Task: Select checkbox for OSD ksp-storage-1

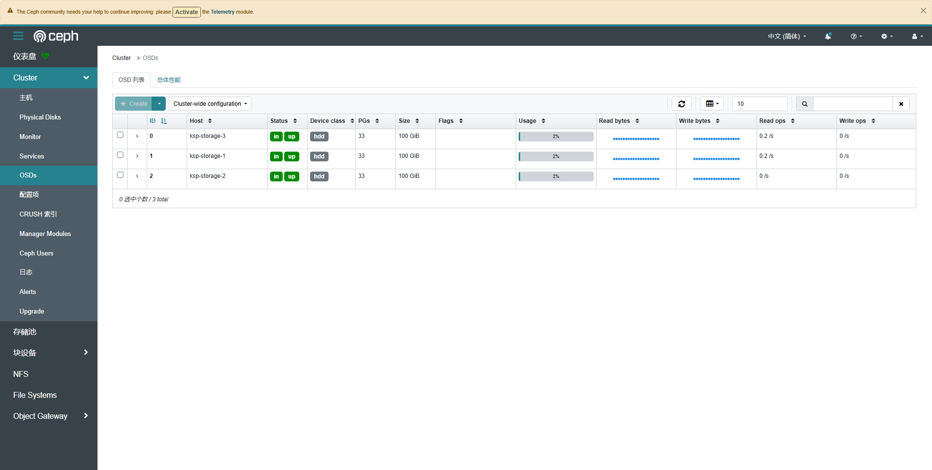Action: (x=120, y=155)
